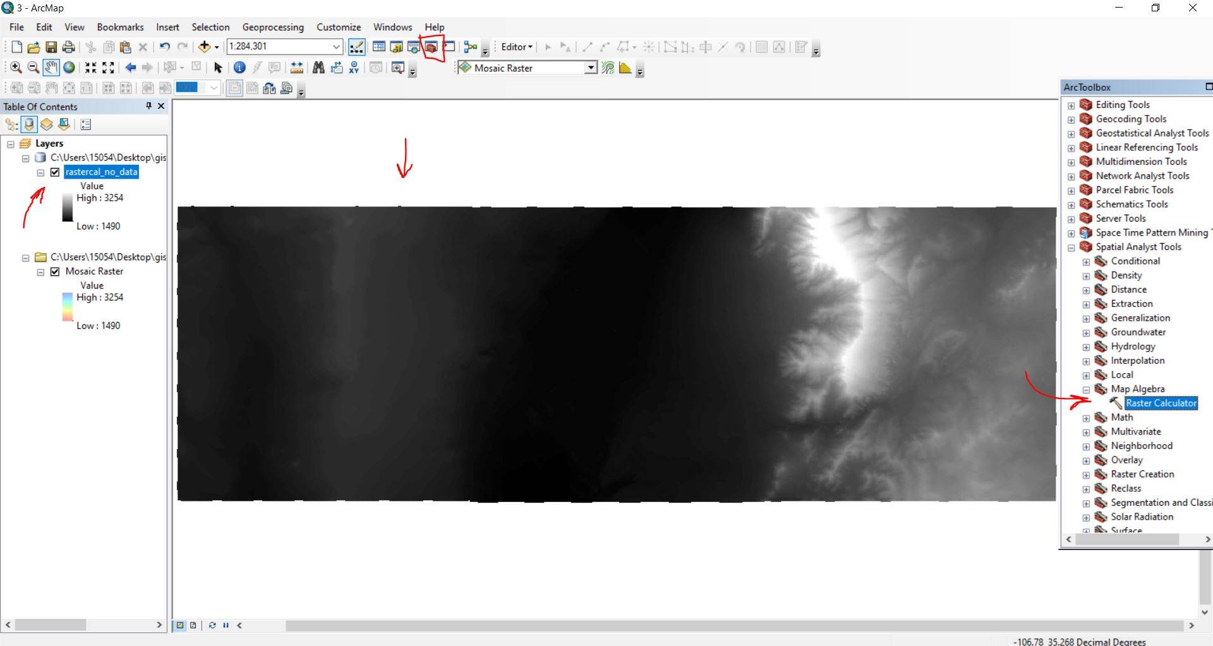The height and width of the screenshot is (646, 1213).
Task: Open the Search window icon
Action: [414, 47]
